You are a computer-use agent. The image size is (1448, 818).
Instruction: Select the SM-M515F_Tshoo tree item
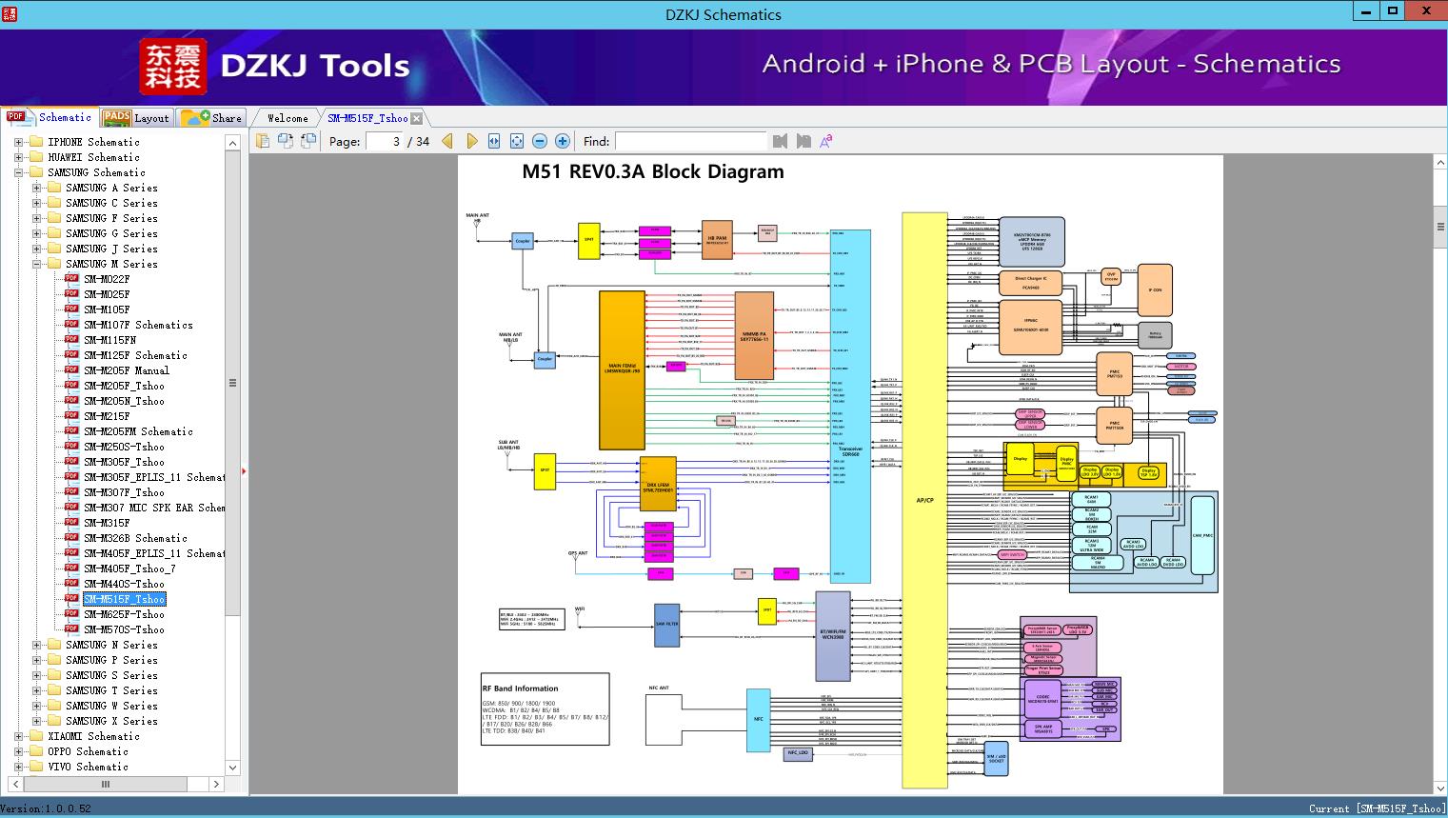124,599
